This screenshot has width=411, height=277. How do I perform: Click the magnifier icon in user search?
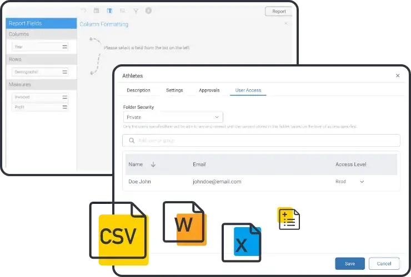click(132, 141)
